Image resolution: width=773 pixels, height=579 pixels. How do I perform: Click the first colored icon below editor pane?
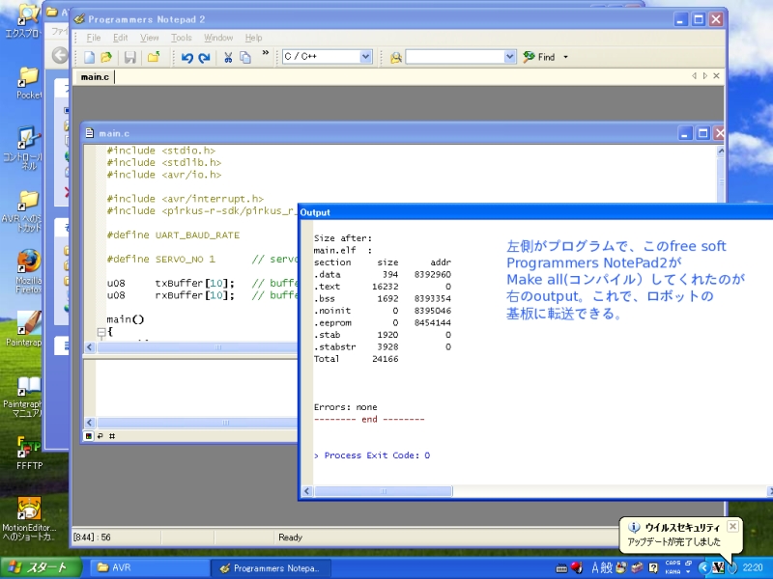(x=88, y=436)
